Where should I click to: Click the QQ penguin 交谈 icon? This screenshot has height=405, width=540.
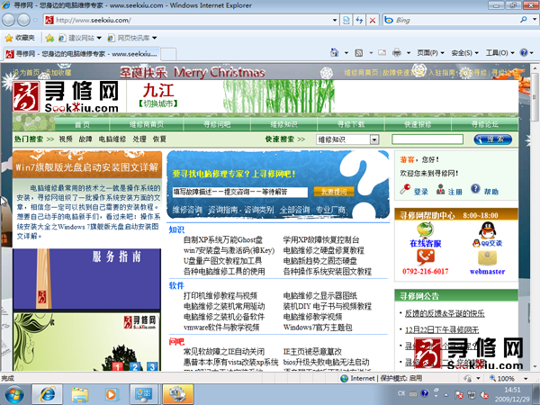coord(487,230)
